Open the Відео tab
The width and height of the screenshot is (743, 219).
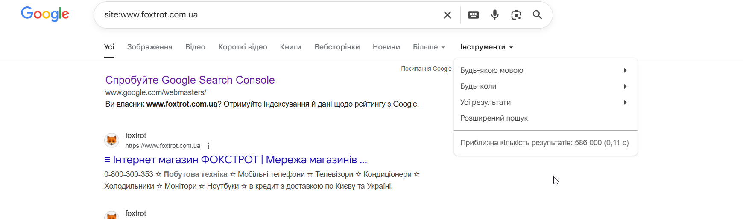(195, 47)
